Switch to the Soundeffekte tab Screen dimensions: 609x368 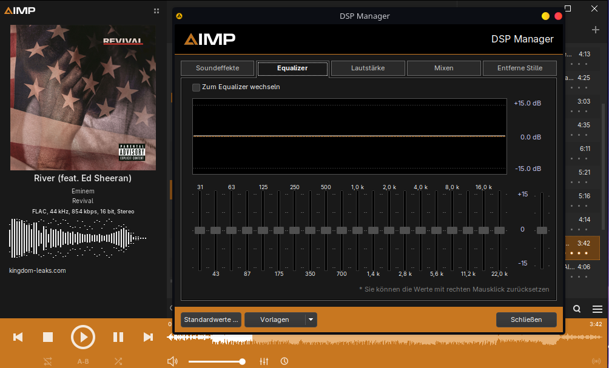218,68
